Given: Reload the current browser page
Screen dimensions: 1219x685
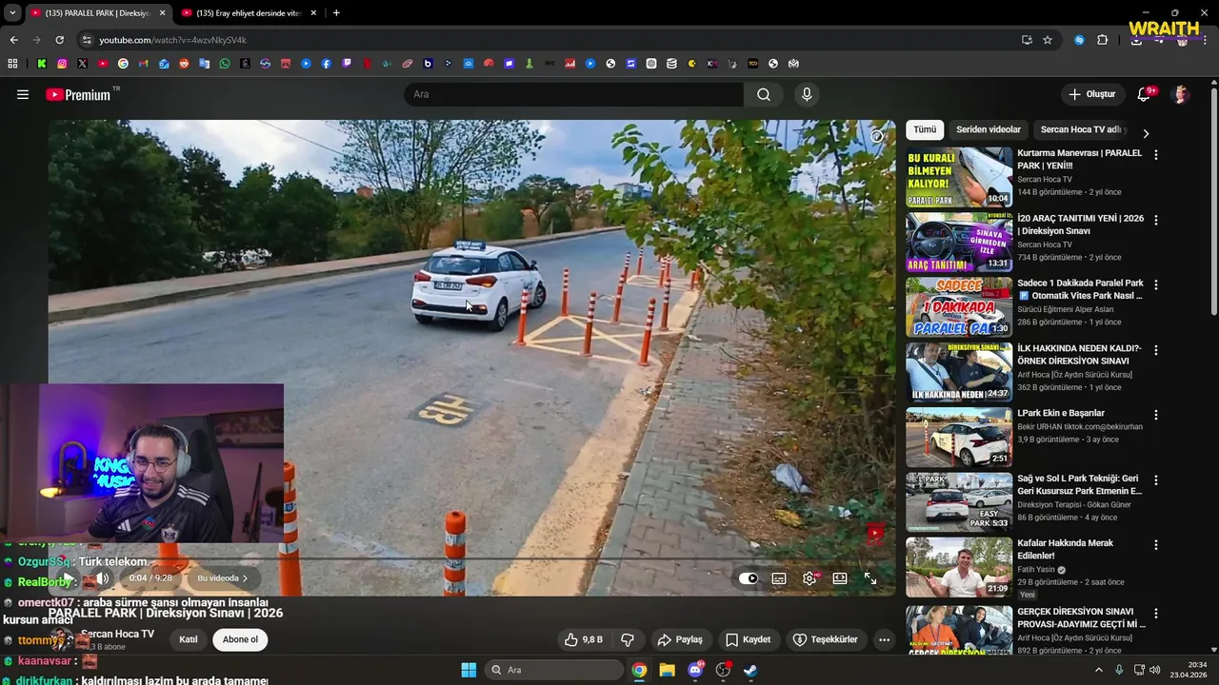Looking at the screenshot, I should pos(59,40).
